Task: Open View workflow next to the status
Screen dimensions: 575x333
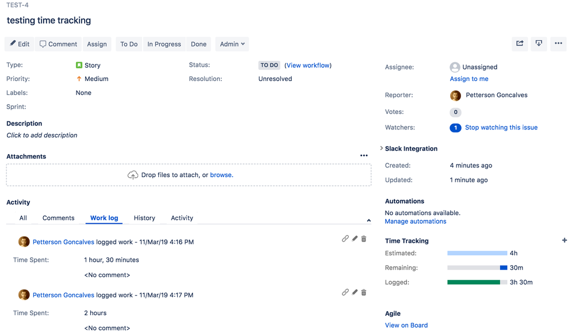Action: [x=308, y=65]
